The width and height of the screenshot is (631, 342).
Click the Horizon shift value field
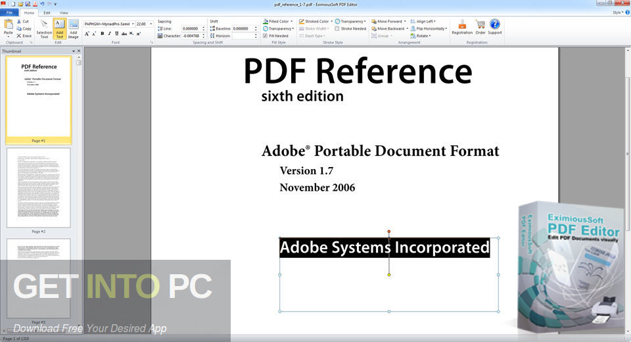(243, 36)
